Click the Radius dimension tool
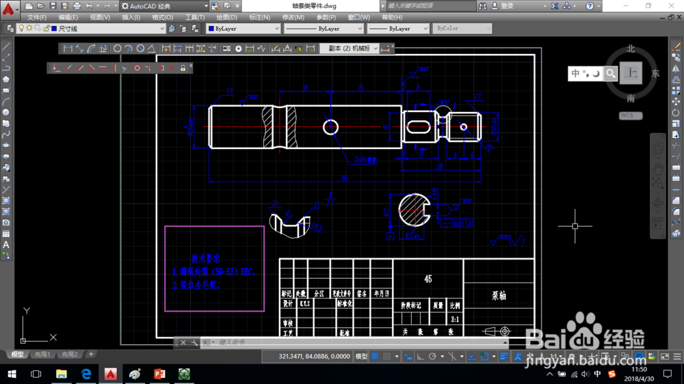 click(118, 49)
